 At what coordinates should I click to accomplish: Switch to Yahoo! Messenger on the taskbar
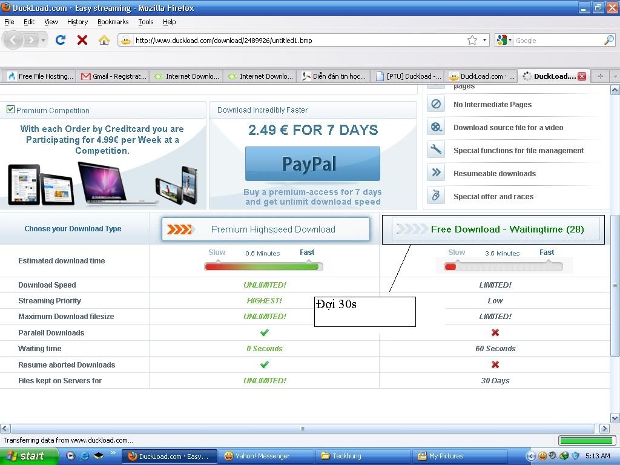coord(268,457)
